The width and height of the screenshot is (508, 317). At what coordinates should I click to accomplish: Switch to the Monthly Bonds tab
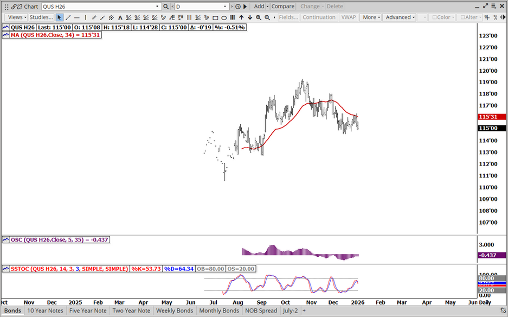click(x=219, y=310)
